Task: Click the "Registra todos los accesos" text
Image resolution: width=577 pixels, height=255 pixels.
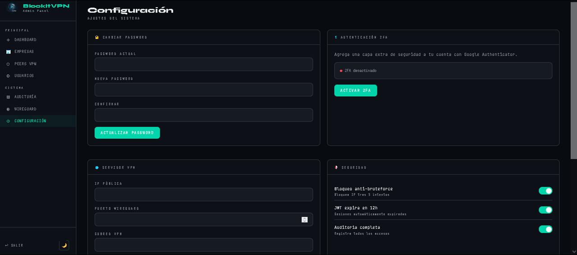Action: (x=362, y=233)
